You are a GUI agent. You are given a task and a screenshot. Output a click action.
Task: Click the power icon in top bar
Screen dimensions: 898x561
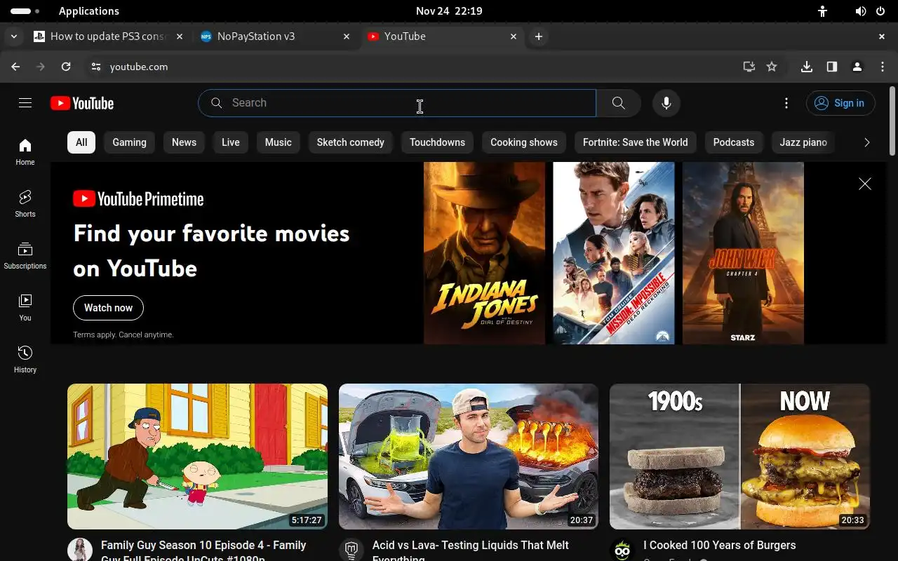click(x=880, y=11)
